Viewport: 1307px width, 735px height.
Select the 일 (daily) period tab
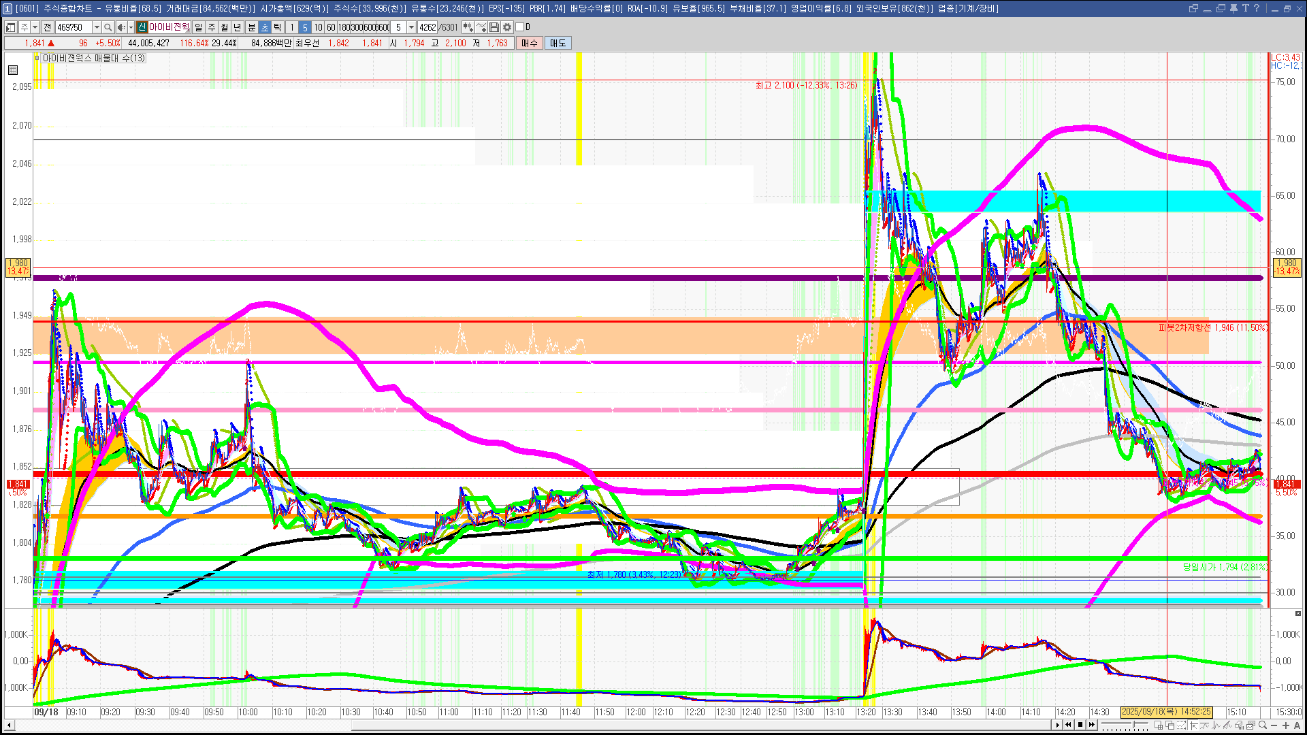click(x=198, y=27)
